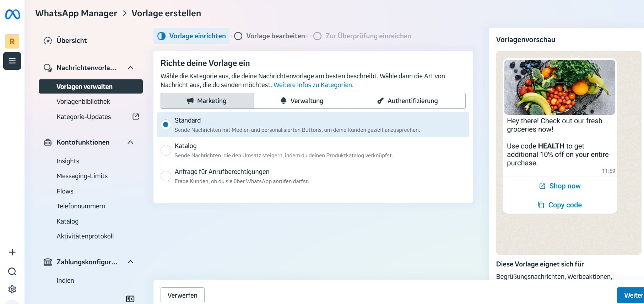The height and width of the screenshot is (304, 644).
Task: Open Kategorie-Updates external link icon
Action: pyautogui.click(x=136, y=117)
